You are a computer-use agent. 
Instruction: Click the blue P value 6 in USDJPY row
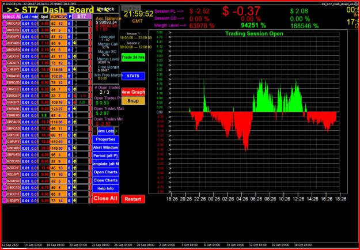point(70,200)
